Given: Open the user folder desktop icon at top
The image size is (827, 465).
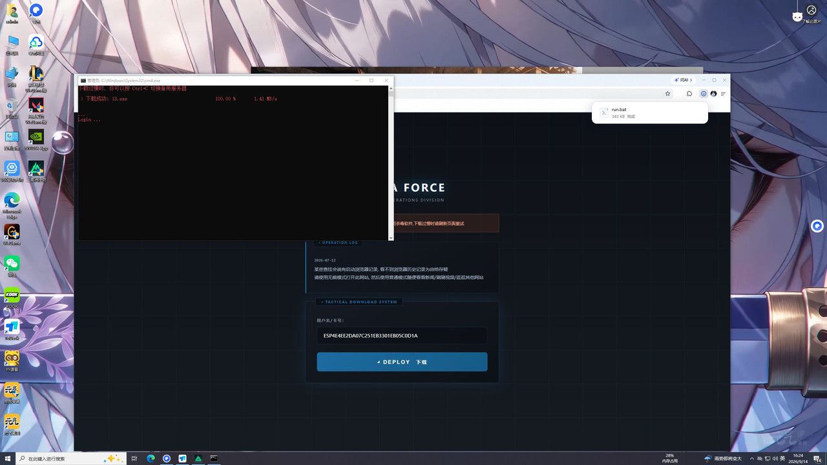Looking at the screenshot, I should [x=12, y=13].
